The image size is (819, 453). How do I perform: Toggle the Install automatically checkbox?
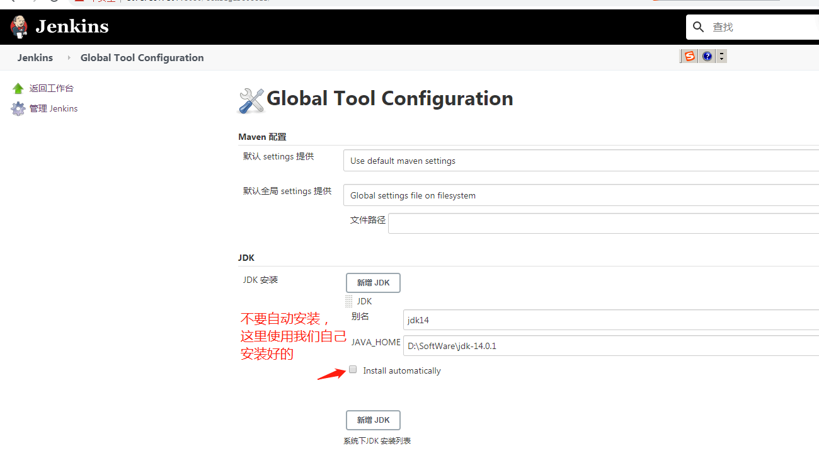click(353, 370)
